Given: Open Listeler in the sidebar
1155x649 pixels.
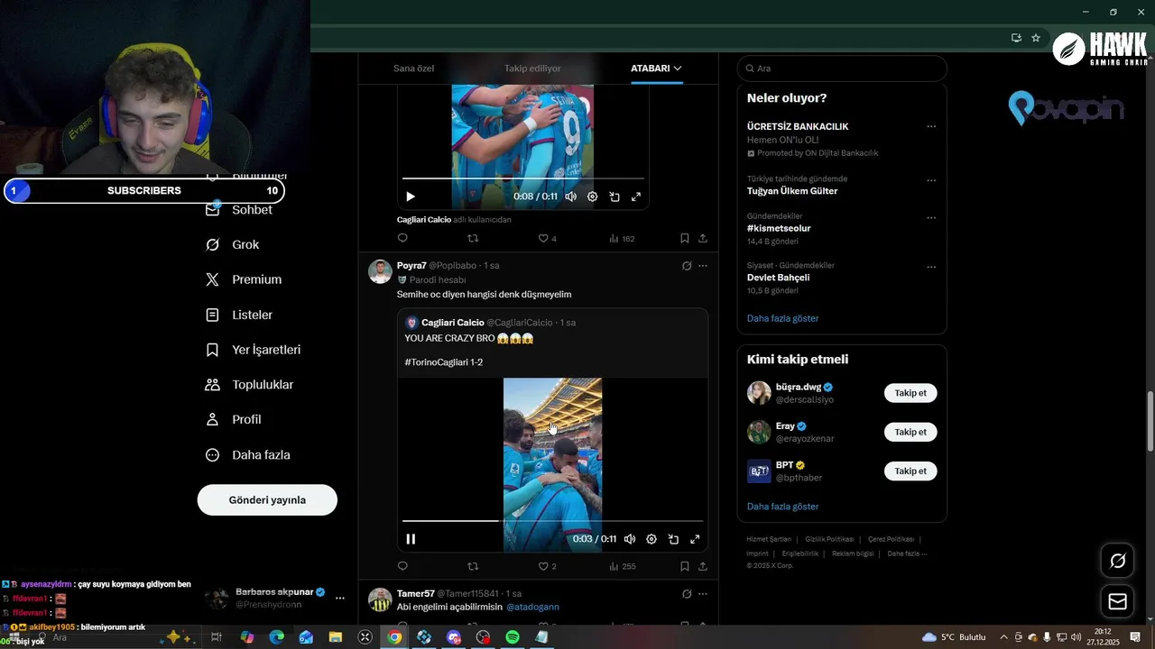Looking at the screenshot, I should [239, 315].
